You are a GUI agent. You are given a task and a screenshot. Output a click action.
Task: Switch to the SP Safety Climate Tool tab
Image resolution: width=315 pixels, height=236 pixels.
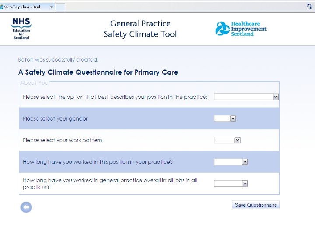[24, 7]
